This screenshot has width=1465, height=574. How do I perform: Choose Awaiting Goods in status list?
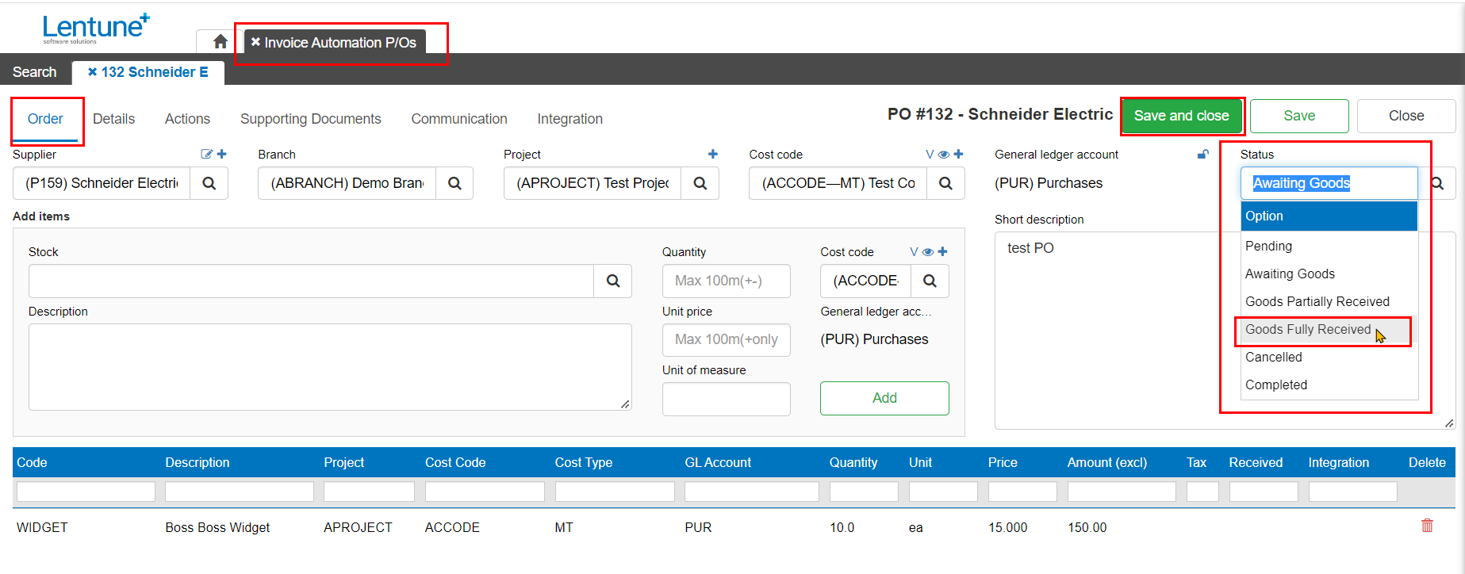pos(1329,274)
